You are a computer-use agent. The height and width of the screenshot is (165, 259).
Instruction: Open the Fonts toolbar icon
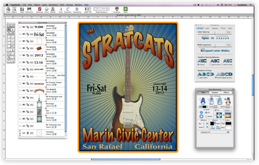coord(61,10)
